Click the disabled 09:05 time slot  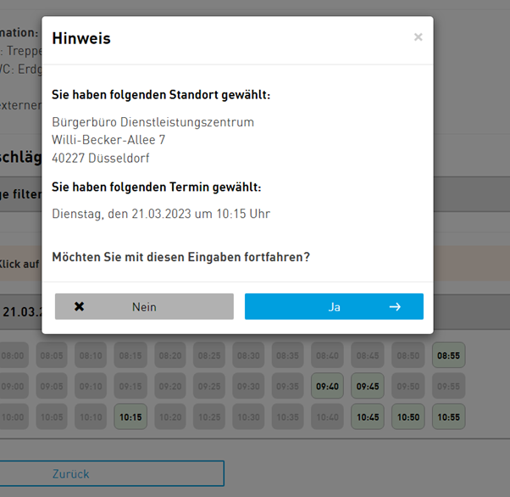point(52,386)
